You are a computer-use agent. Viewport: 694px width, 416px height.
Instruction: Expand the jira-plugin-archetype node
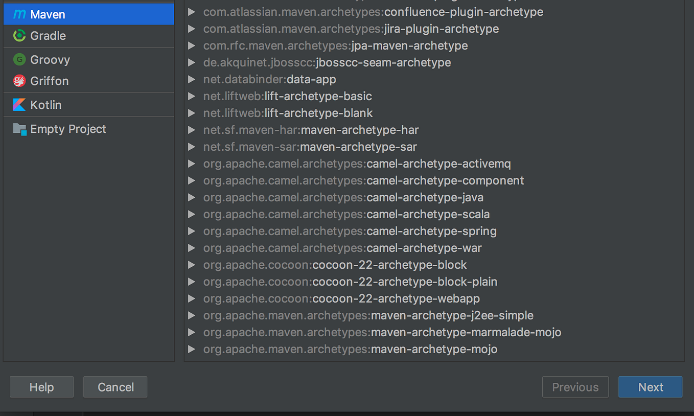pyautogui.click(x=192, y=29)
